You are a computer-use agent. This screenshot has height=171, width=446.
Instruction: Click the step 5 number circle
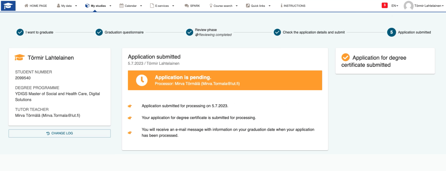(391, 32)
